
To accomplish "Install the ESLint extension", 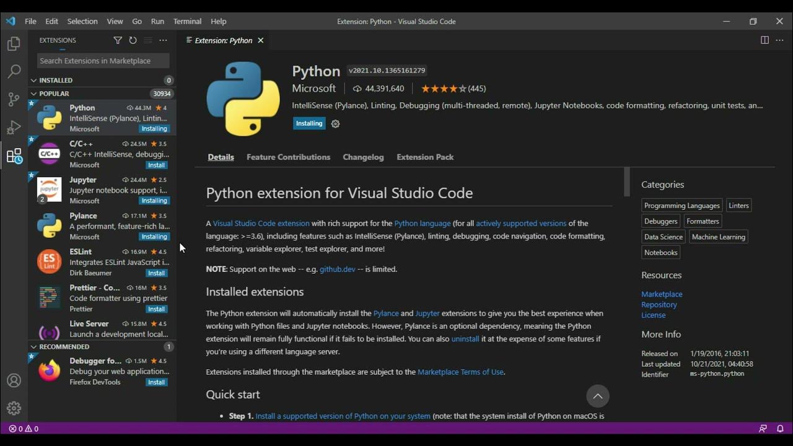I will coord(156,273).
